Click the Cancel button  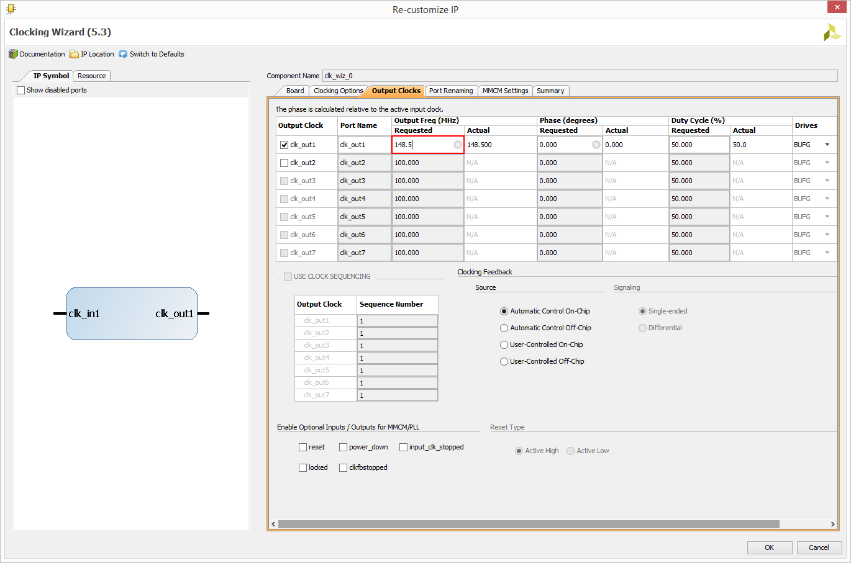point(819,547)
